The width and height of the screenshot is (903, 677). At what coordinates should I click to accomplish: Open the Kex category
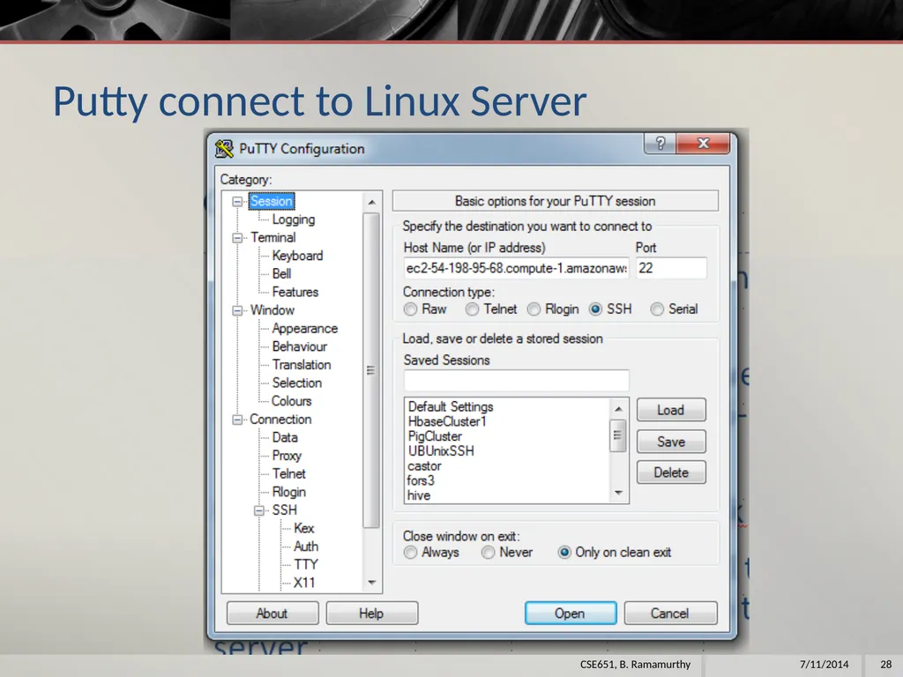[303, 529]
